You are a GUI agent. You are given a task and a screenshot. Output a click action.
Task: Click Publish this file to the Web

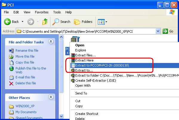coord(31,70)
